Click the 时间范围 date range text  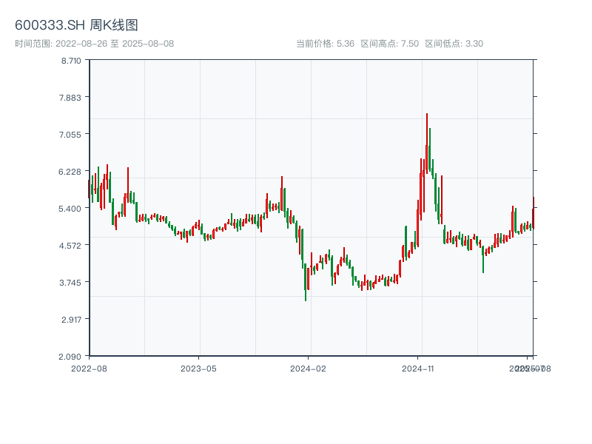tap(94, 44)
